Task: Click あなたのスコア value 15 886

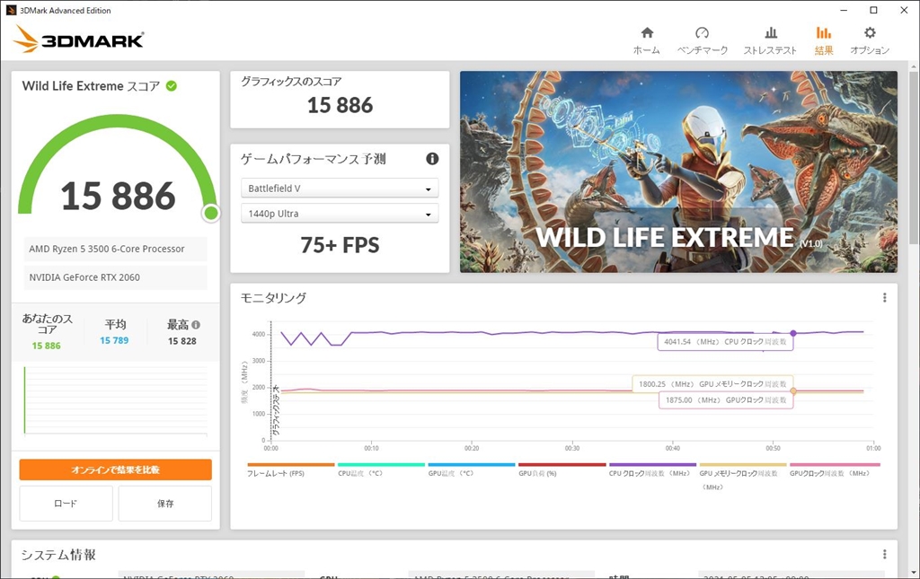Action: [47, 346]
